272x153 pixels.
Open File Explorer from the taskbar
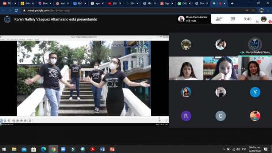14,149
